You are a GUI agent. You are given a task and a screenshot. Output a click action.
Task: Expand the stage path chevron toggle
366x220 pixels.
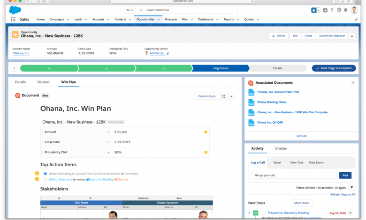point(14,68)
